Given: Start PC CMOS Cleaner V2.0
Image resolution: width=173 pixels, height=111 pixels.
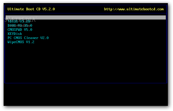Looking at the screenshot, I should point(28,38).
